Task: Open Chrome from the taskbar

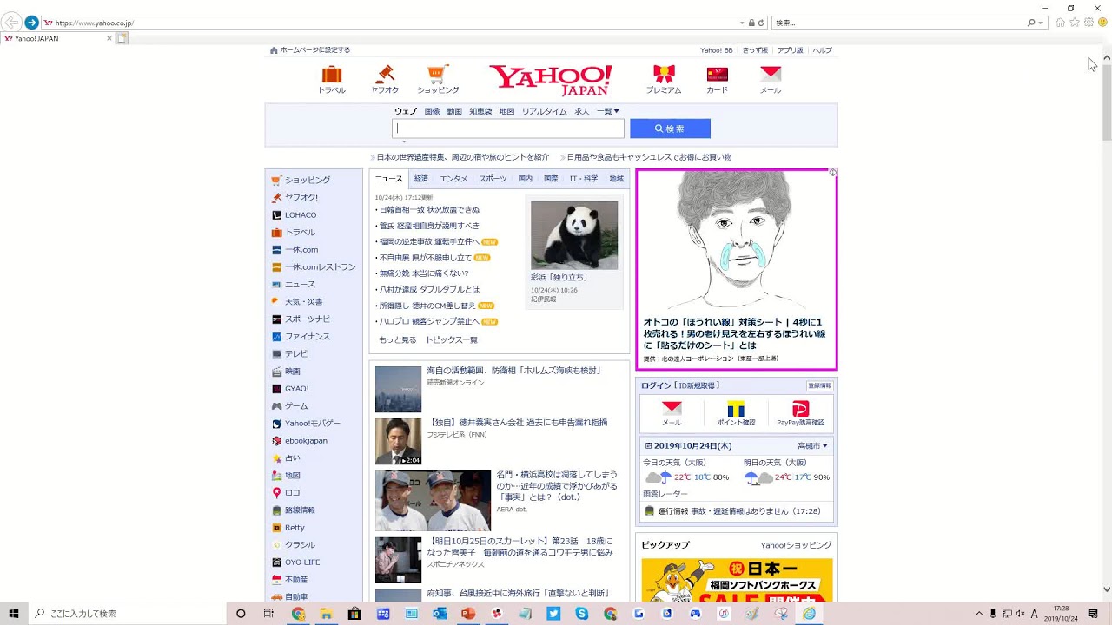Action: (x=298, y=614)
